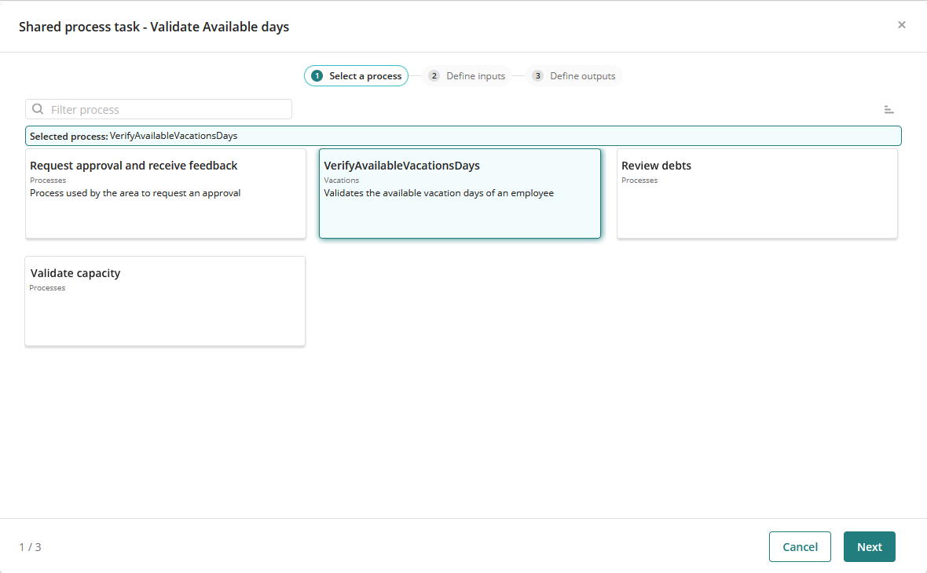This screenshot has height=573, width=927.
Task: Select Request approval and receive feedback card
Action: 166,194
